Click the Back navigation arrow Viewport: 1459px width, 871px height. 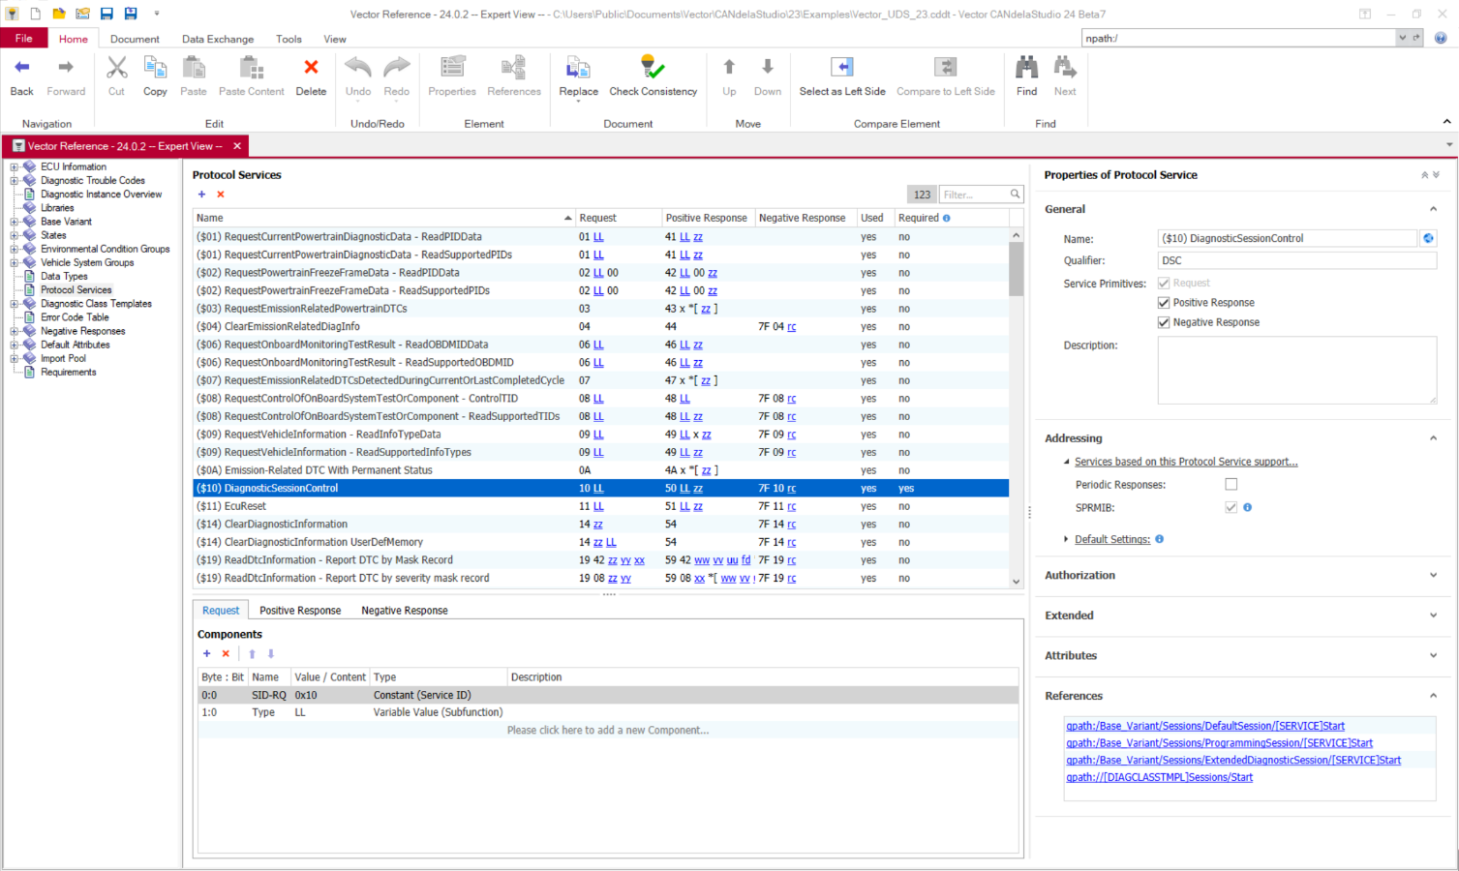click(x=22, y=68)
